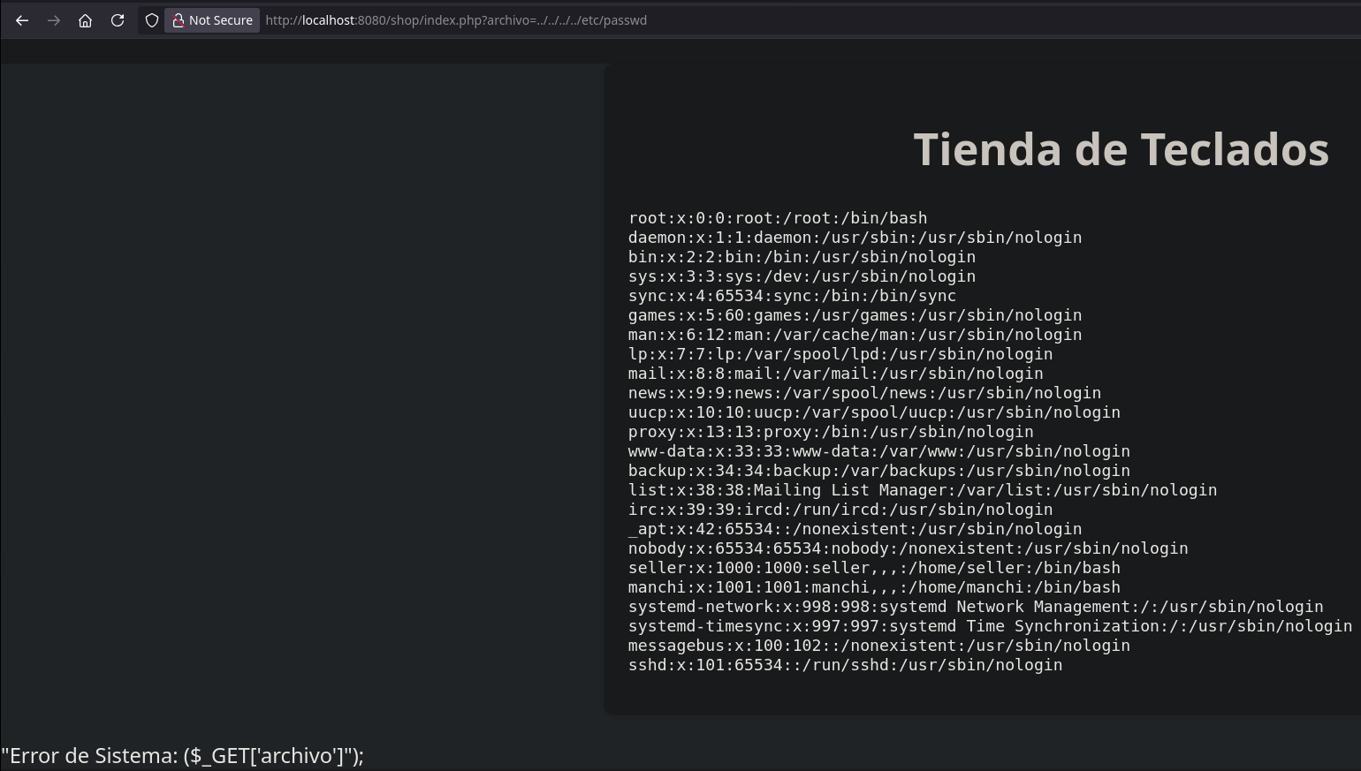The height and width of the screenshot is (771, 1361).
Task: Click the uucp:x:10:10 entry line
Action: pyautogui.click(x=874, y=412)
